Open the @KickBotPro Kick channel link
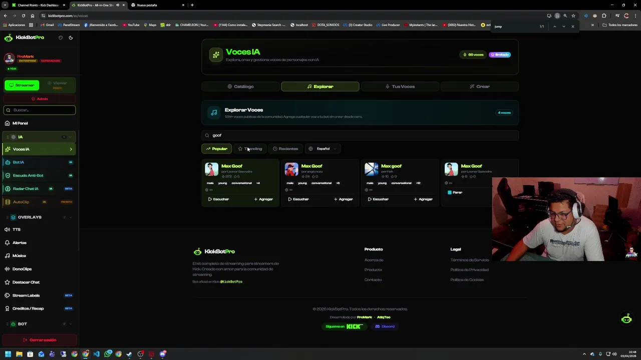The height and width of the screenshot is (360, 641). click(x=231, y=281)
